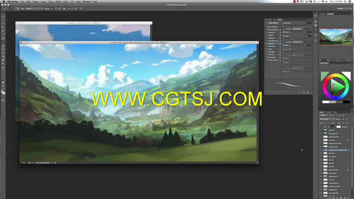
Task: Select the Zoom tool
Action: tap(3, 86)
